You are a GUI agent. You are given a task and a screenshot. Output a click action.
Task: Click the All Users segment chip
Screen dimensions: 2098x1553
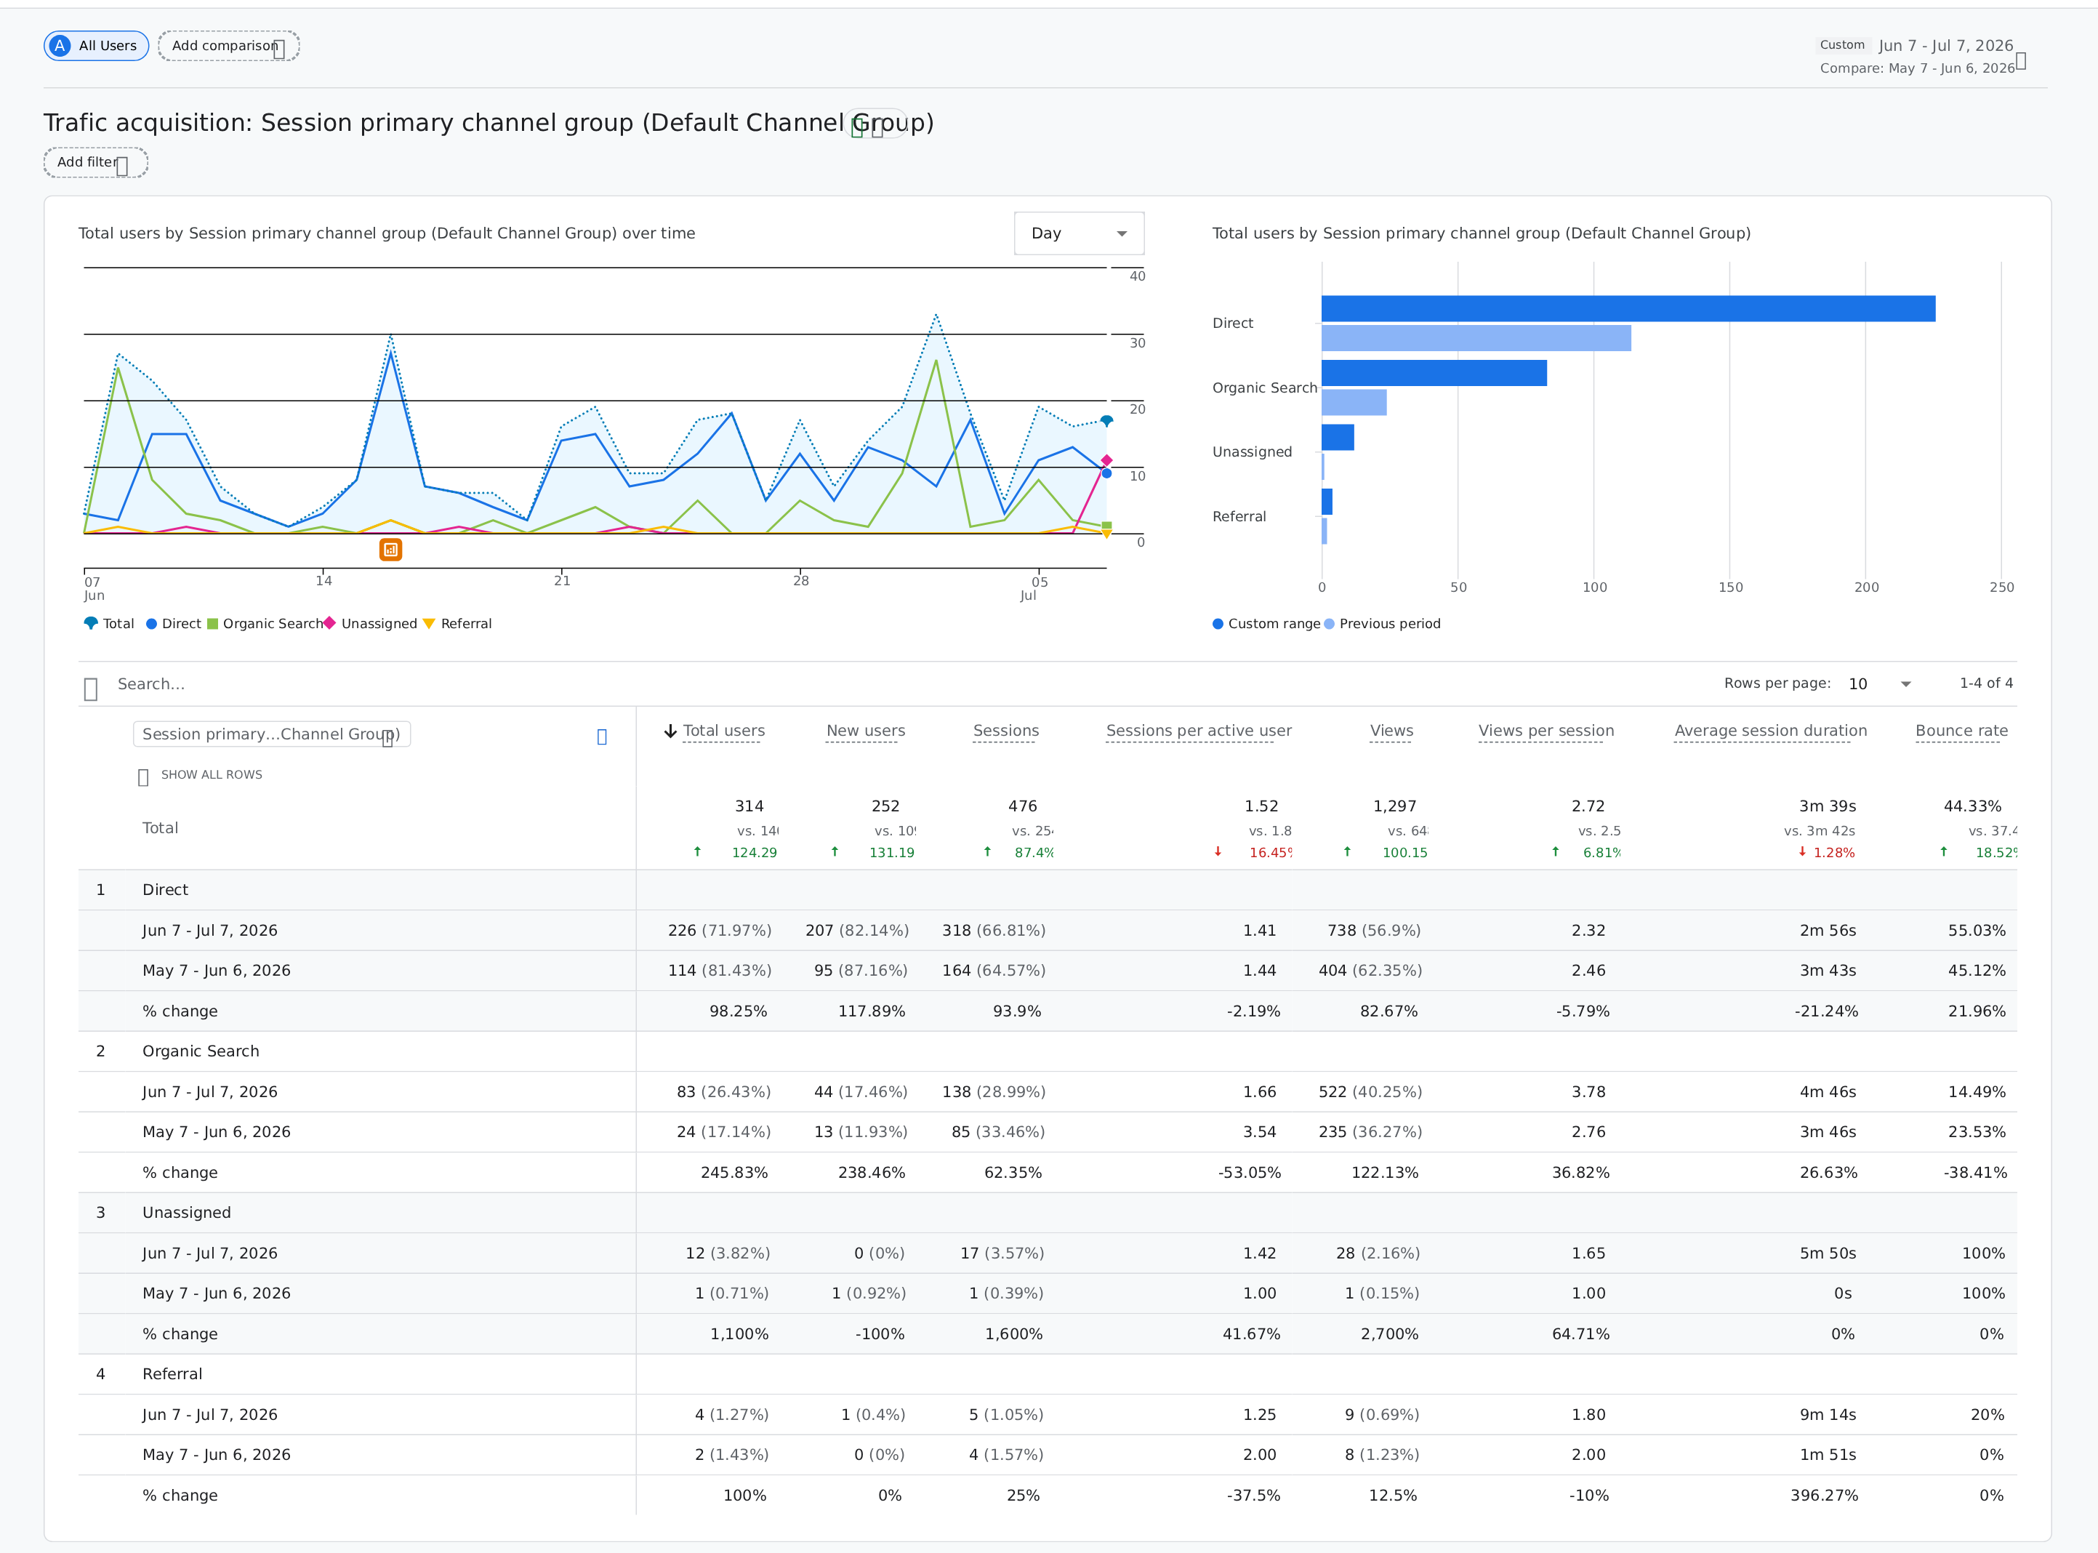coord(96,45)
